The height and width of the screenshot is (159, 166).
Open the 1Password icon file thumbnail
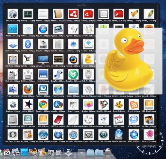point(13,14)
